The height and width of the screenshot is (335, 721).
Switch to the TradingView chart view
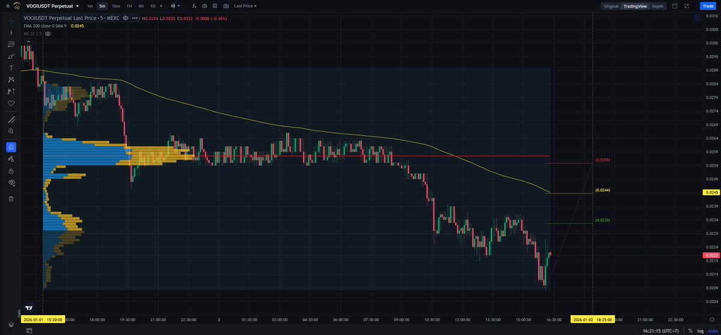pos(635,6)
